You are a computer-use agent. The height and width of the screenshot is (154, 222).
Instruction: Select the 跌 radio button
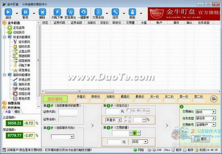click(126, 122)
